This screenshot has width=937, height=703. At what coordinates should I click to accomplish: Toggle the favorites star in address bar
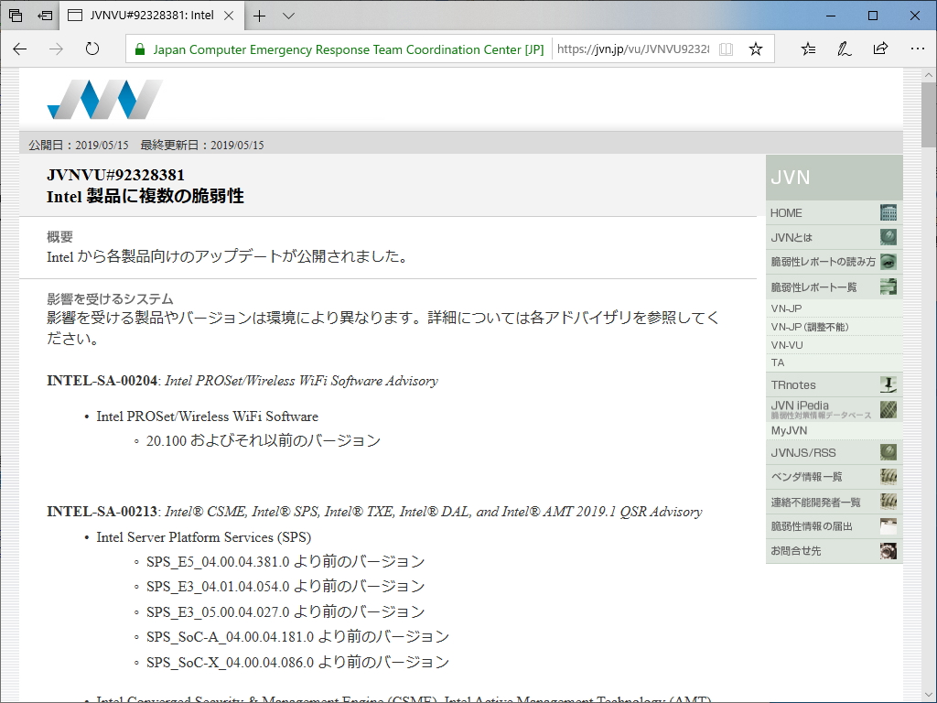(755, 49)
